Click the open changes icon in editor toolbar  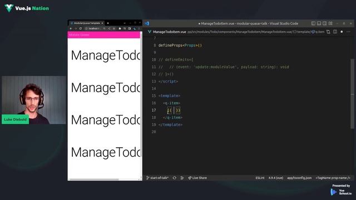(328, 32)
